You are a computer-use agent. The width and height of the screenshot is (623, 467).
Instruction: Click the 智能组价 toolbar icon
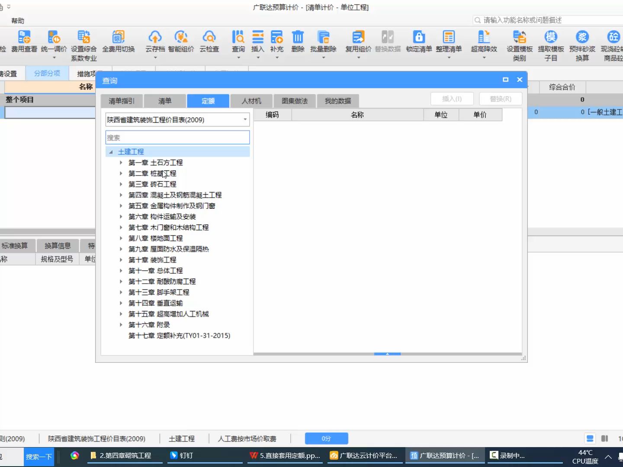pos(181,42)
